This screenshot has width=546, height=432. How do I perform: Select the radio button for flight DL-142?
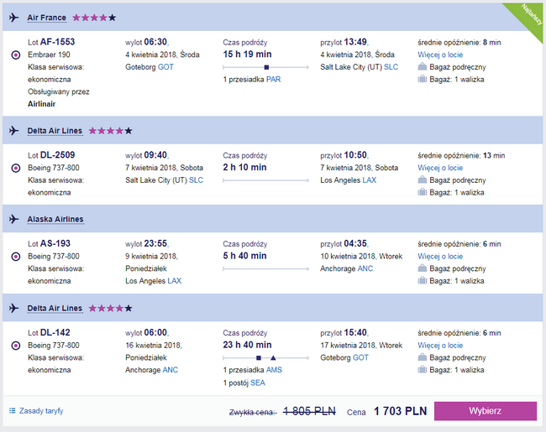(16, 346)
